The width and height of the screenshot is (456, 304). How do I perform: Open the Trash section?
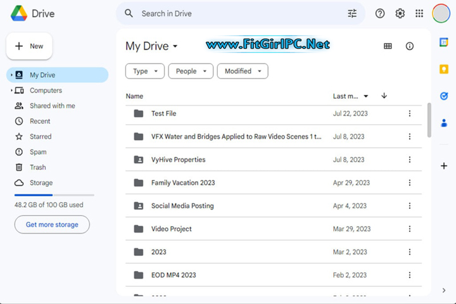click(37, 167)
